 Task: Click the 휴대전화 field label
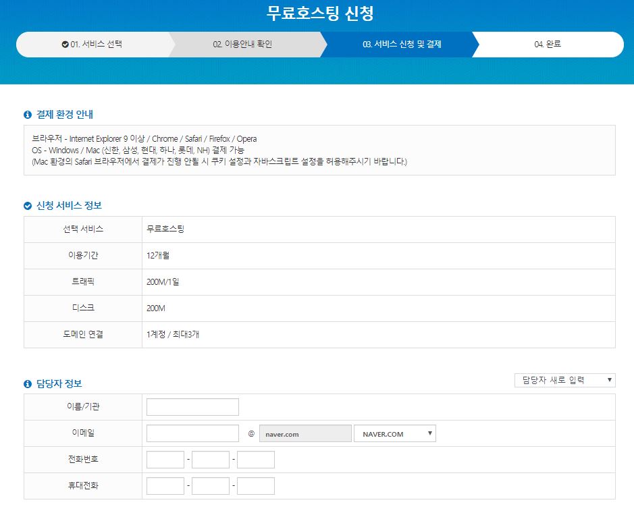point(83,485)
